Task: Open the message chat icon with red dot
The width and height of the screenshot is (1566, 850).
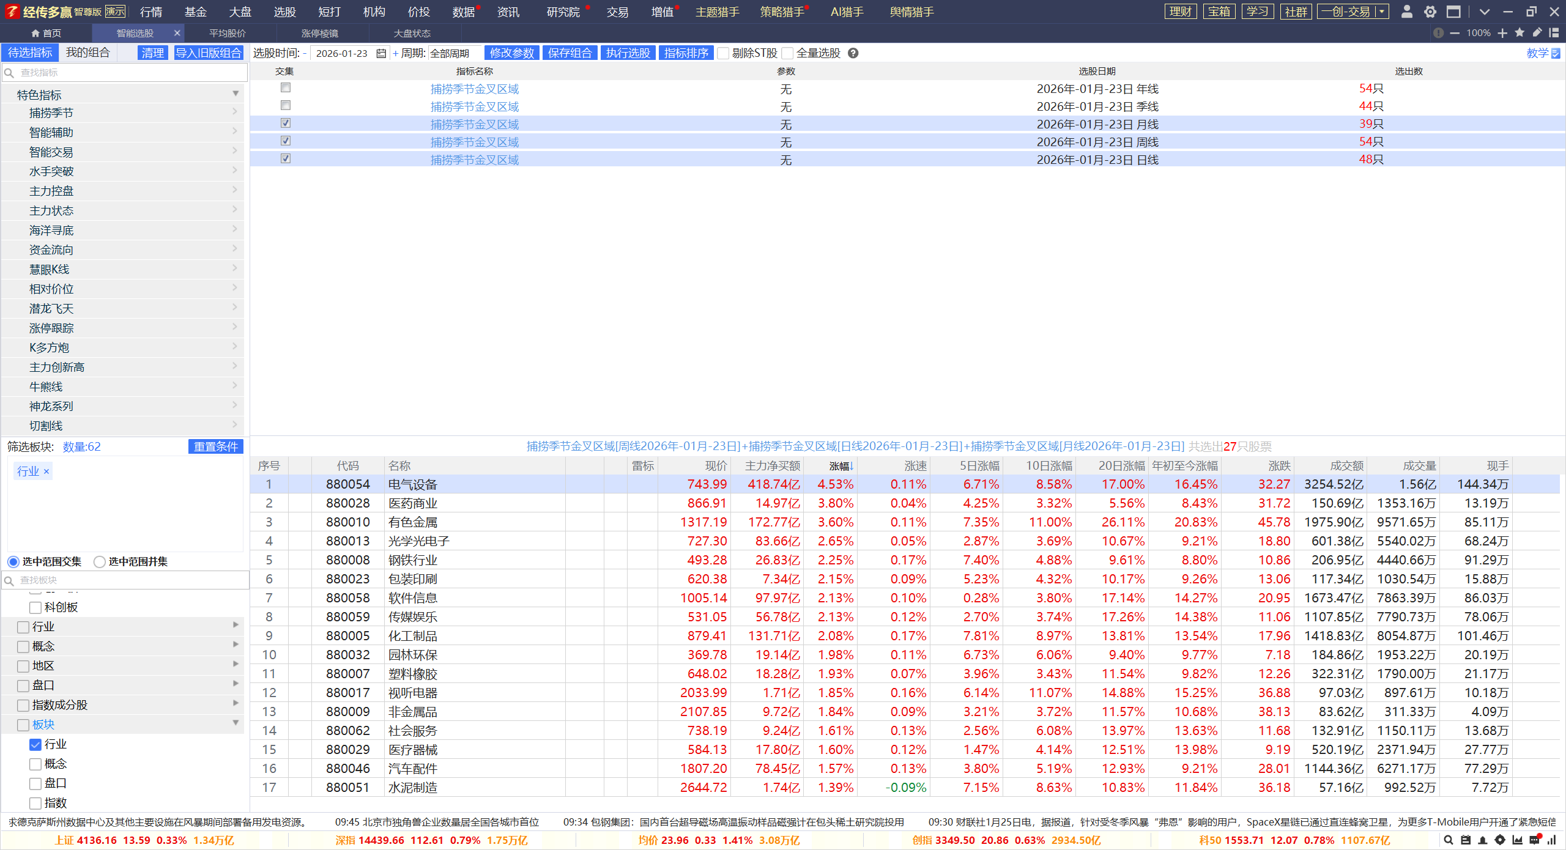Action: pyautogui.click(x=1534, y=840)
